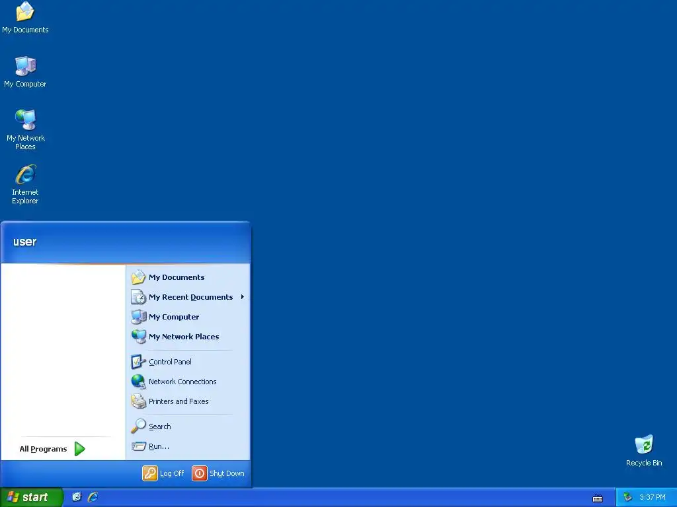Select the Recycle Bin desktop icon

pyautogui.click(x=644, y=450)
